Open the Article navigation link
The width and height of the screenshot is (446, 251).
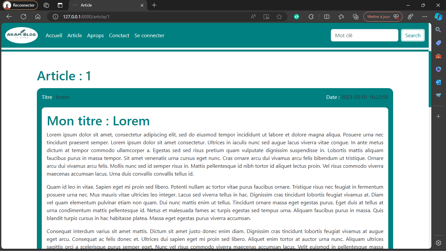pyautogui.click(x=75, y=35)
